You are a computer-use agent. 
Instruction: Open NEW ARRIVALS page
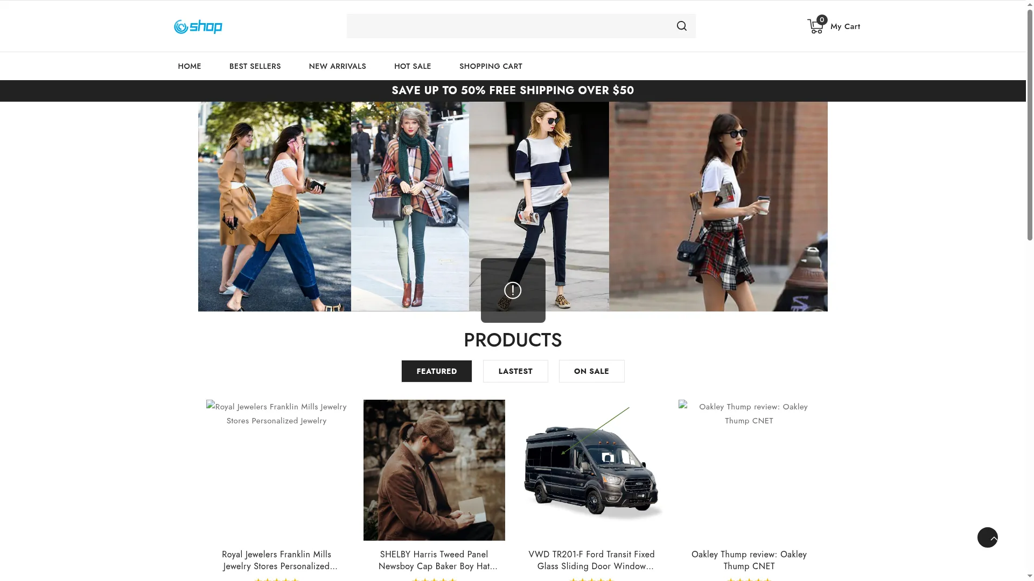[x=337, y=66]
